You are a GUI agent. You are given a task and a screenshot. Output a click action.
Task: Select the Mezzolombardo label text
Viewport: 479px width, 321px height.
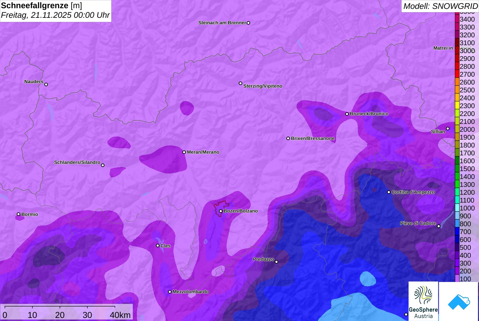(191, 292)
